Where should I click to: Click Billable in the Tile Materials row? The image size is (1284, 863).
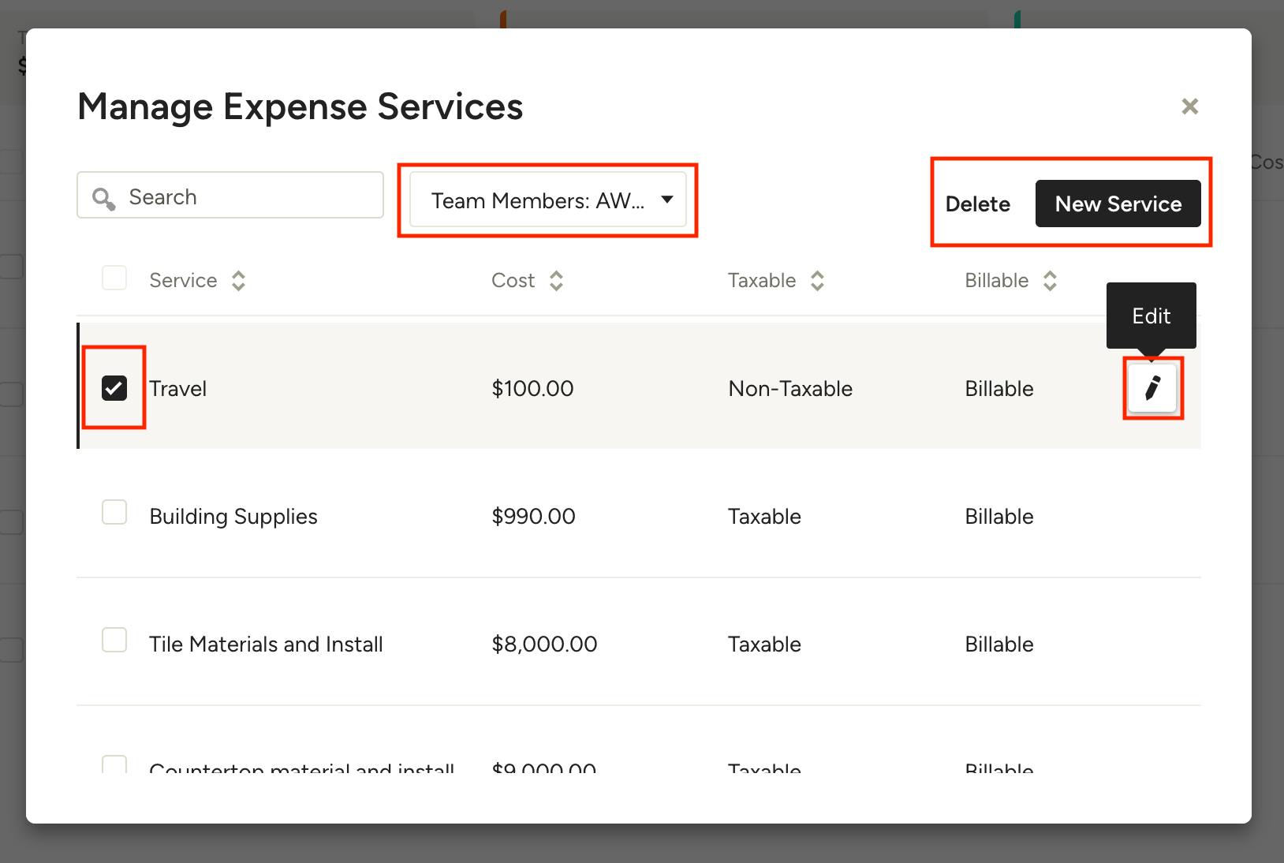999,644
